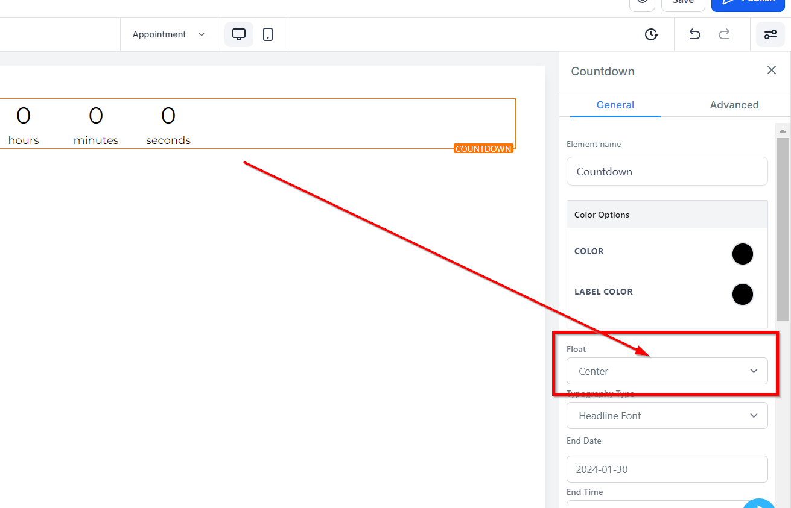Click the Element name input field

click(667, 171)
